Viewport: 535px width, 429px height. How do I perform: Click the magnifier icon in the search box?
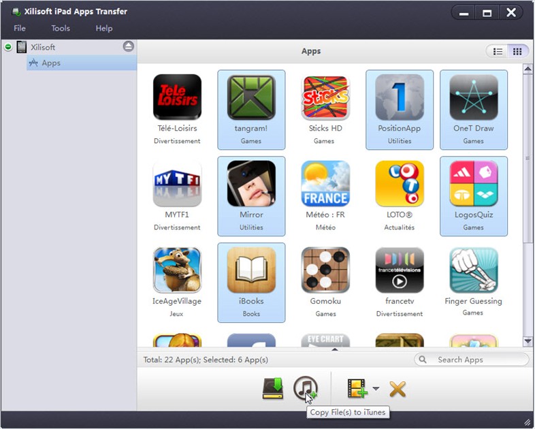423,360
